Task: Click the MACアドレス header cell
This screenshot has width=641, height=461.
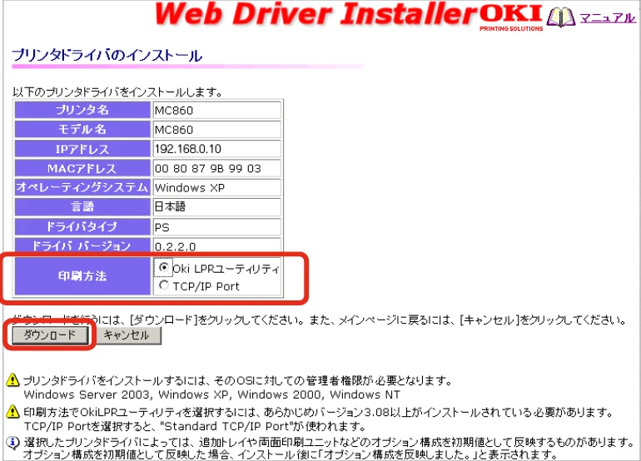Action: coord(82,168)
